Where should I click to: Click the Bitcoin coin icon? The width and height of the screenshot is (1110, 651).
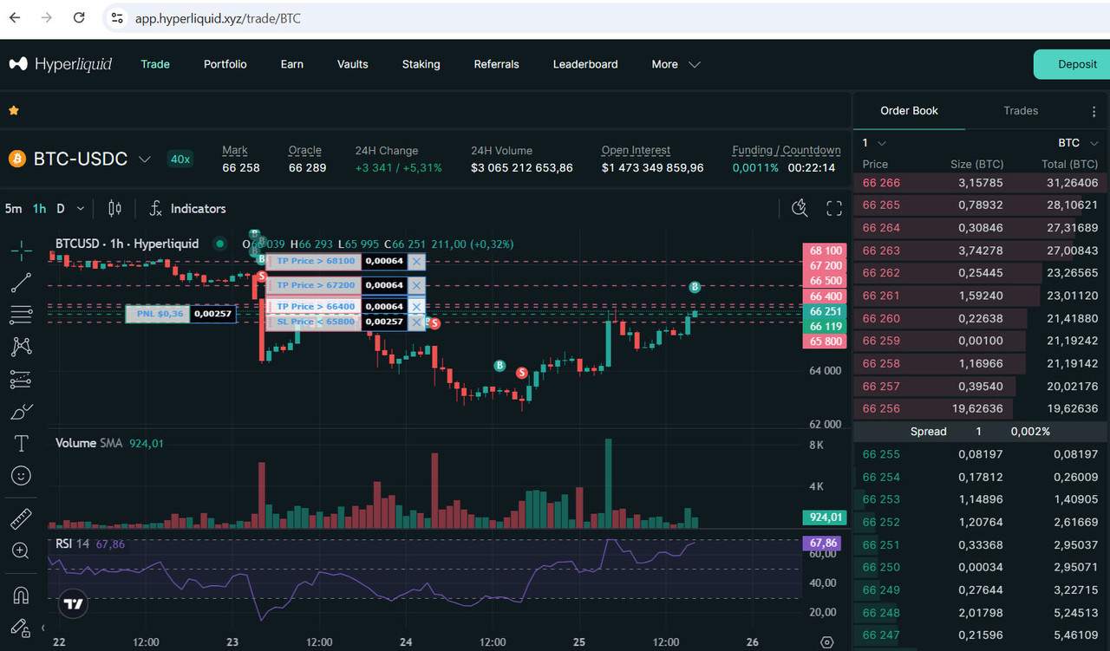pyautogui.click(x=17, y=159)
